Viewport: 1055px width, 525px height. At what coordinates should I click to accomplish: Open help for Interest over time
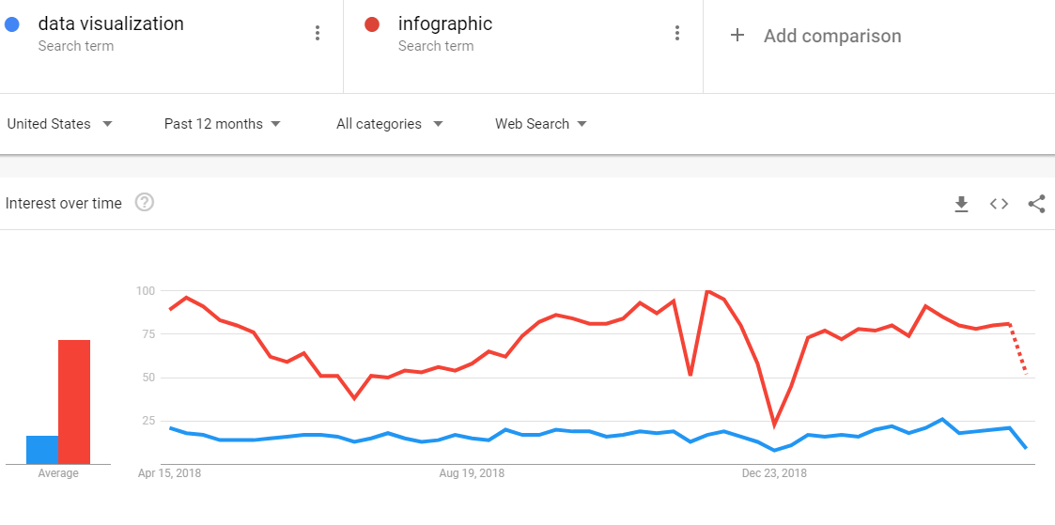point(145,202)
